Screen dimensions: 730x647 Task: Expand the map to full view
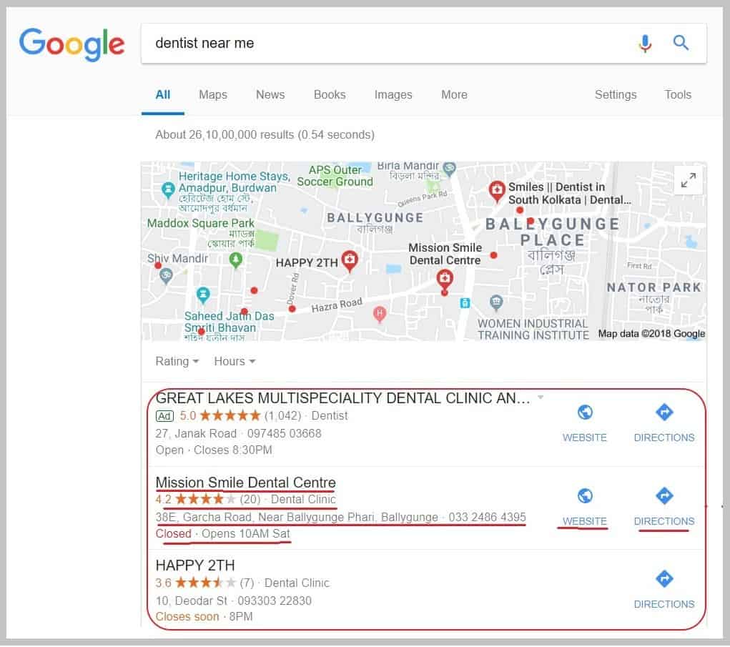tap(688, 180)
